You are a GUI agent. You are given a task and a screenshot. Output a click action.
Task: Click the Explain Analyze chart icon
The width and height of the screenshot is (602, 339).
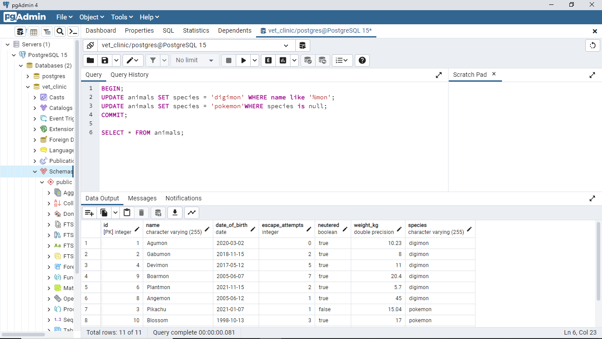coord(283,60)
